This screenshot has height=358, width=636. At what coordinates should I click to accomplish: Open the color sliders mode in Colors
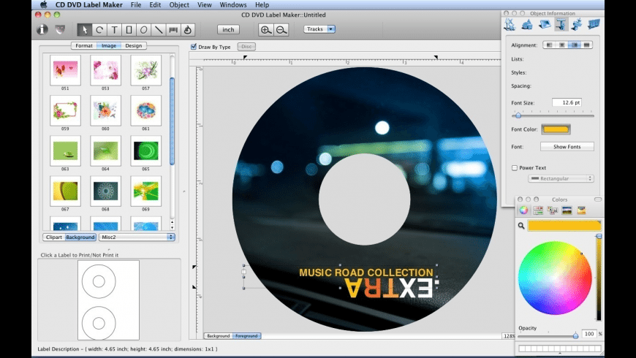[537, 210]
